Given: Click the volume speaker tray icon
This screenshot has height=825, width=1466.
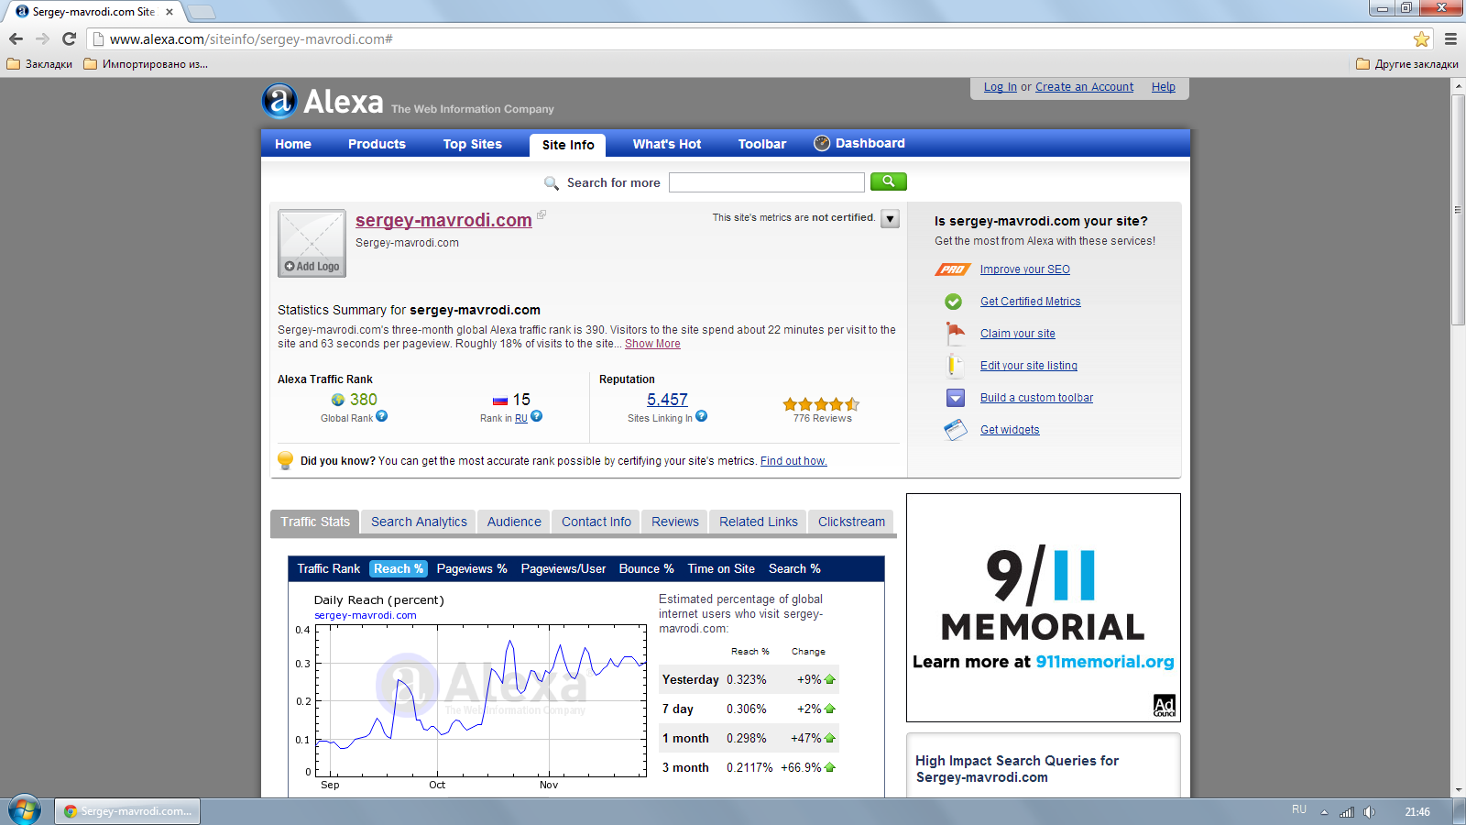Looking at the screenshot, I should [x=1369, y=811].
